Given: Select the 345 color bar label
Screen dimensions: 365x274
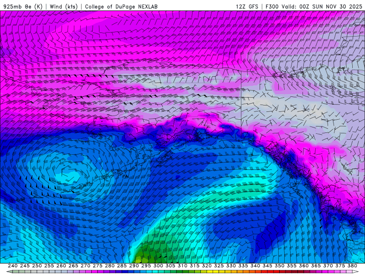Looking at the screenshot, I should click(x=267, y=266).
